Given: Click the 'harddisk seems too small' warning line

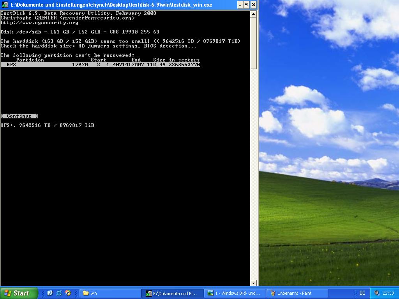Looking at the screenshot, I should point(120,41).
